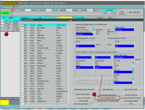Click the Seniority button in main window
The height and width of the screenshot is (110, 145).
tap(100, 18)
